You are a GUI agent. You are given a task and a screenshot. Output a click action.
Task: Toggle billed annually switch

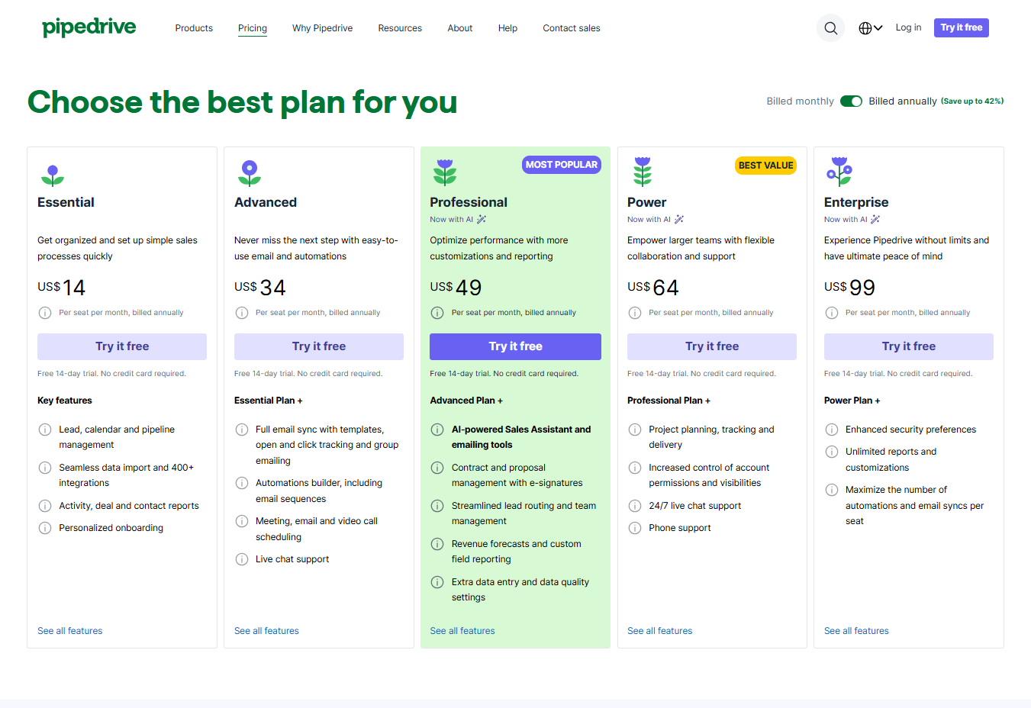[851, 101]
